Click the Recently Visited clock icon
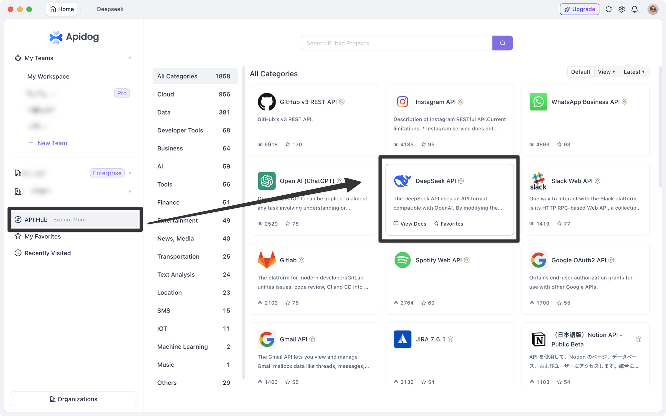Viewport: 666px width, 416px height. coord(18,253)
